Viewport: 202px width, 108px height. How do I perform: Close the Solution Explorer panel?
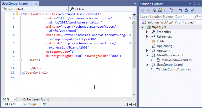coord(199,4)
